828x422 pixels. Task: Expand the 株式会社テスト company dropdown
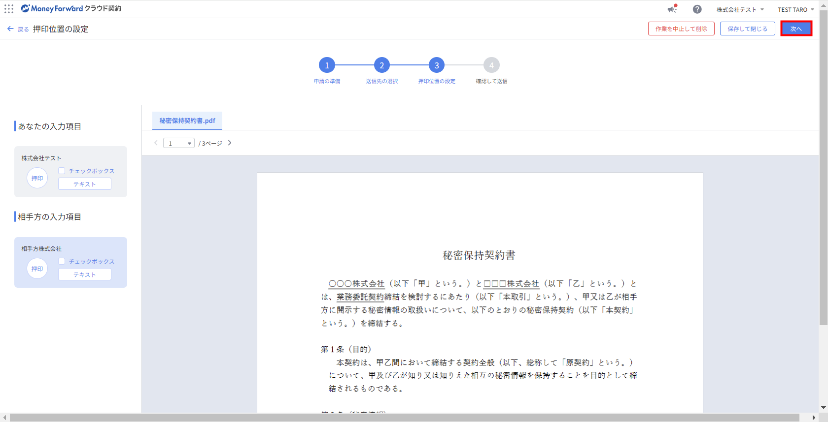[x=740, y=9]
